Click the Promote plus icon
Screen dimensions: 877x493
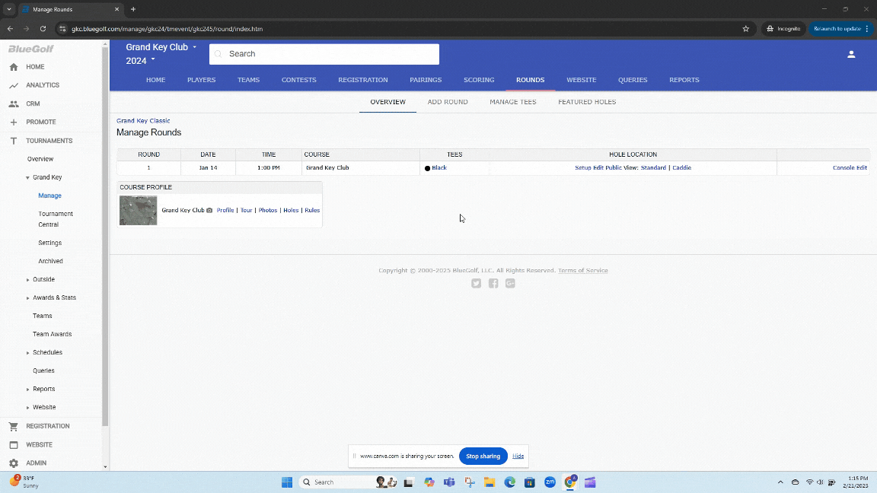(x=14, y=122)
